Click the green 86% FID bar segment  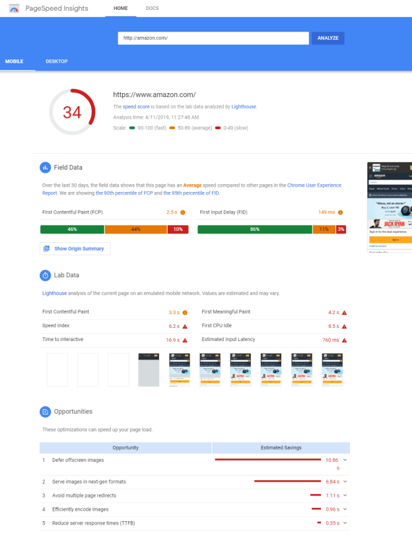(255, 230)
